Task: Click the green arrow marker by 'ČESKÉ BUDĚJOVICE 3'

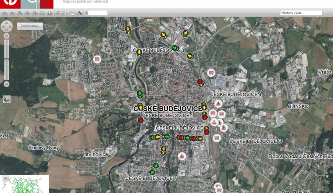Action: [174, 48]
